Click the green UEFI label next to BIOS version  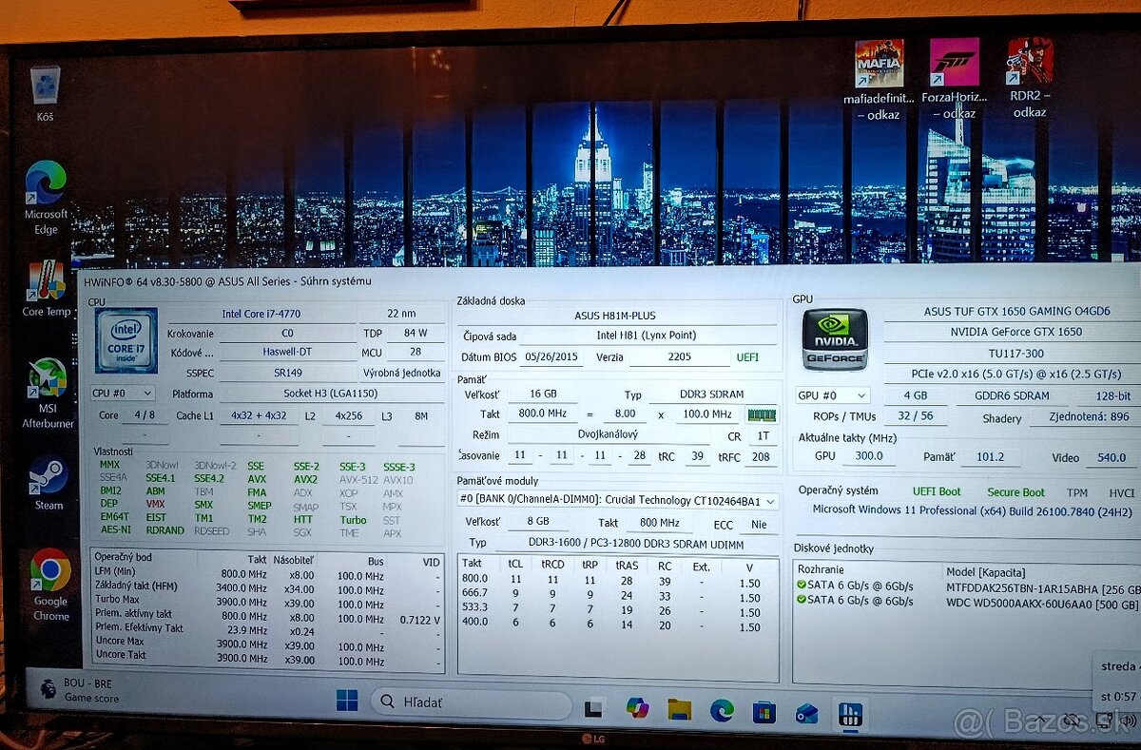pos(748,358)
